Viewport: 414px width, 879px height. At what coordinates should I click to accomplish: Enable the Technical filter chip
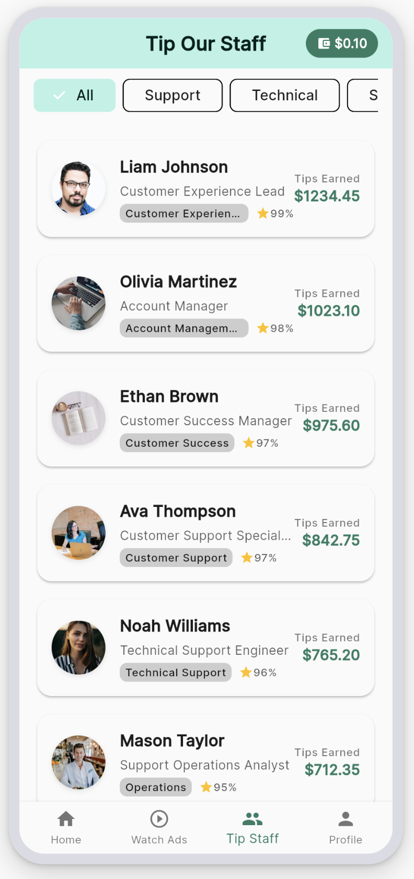tap(285, 95)
